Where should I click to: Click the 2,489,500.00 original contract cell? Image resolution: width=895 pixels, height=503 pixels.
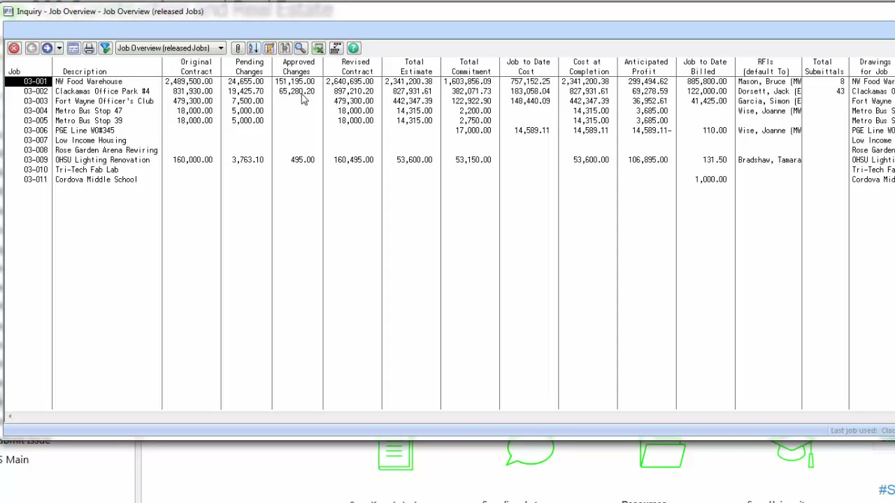click(x=189, y=82)
